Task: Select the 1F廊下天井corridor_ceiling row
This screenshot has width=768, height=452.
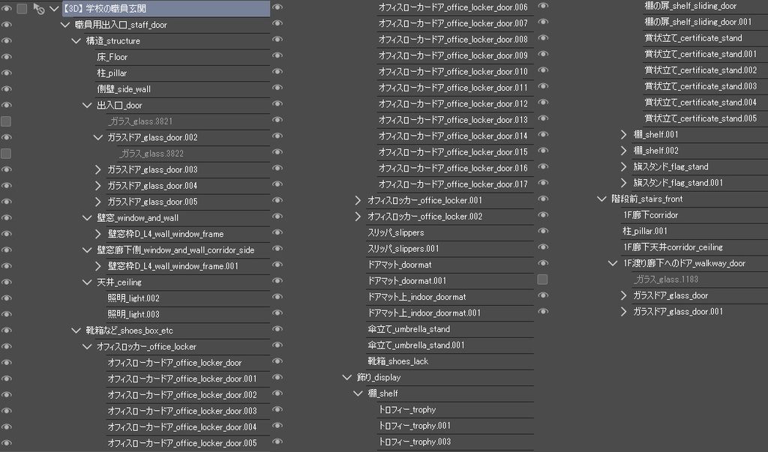Action: [x=694, y=247]
